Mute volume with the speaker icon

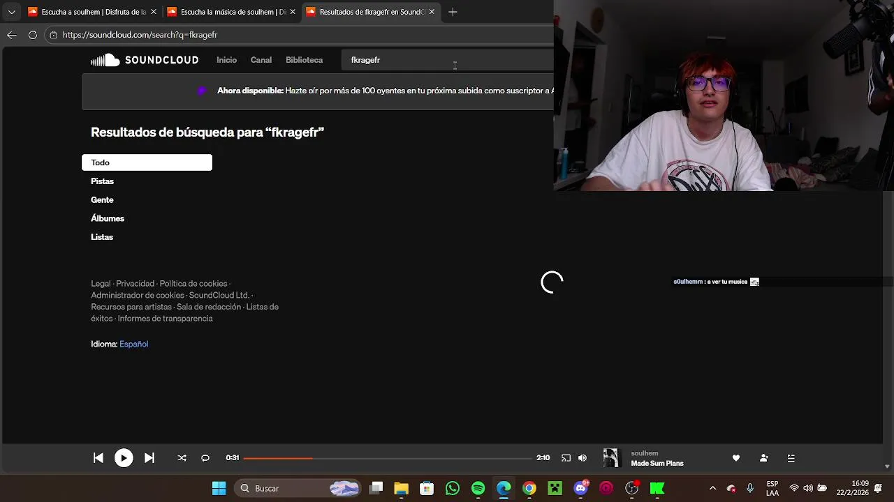(582, 458)
